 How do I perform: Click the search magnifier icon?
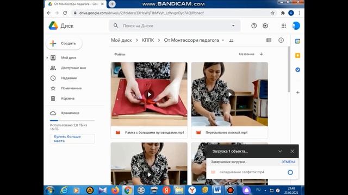pyautogui.click(x=116, y=25)
